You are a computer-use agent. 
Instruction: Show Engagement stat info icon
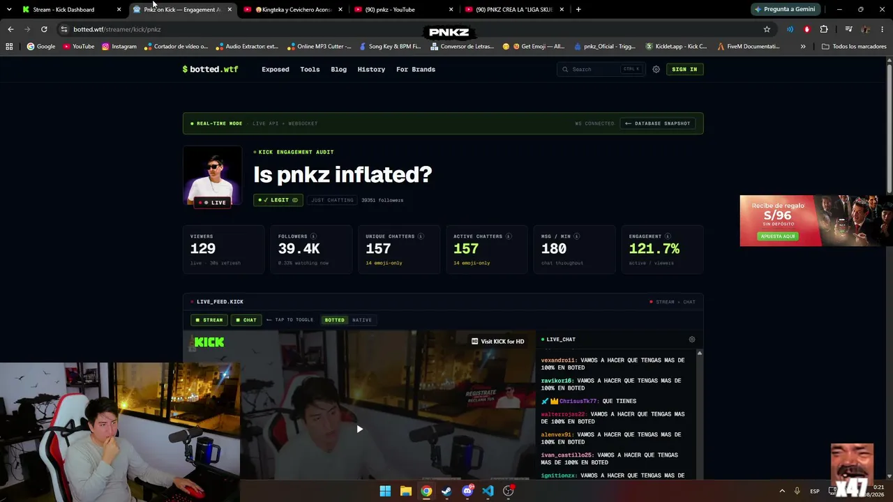pos(668,236)
